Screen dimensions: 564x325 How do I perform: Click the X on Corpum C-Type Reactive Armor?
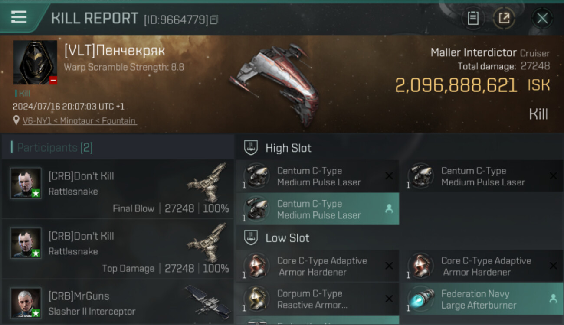coord(389,299)
